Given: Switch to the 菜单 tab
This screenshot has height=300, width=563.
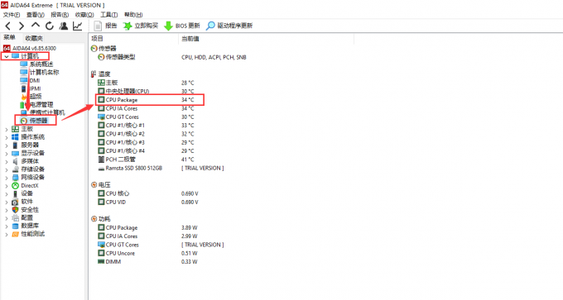Looking at the screenshot, I should pos(10,38).
